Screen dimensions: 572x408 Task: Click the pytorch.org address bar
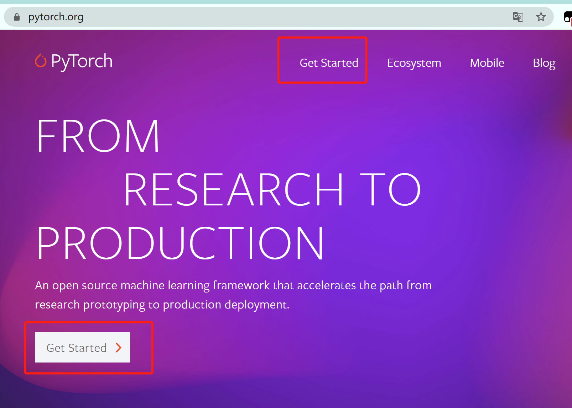coord(279,17)
